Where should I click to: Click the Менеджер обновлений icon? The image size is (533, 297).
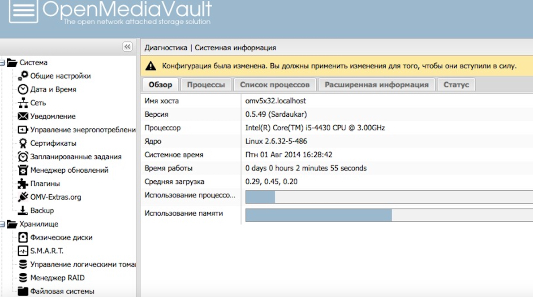(x=23, y=170)
